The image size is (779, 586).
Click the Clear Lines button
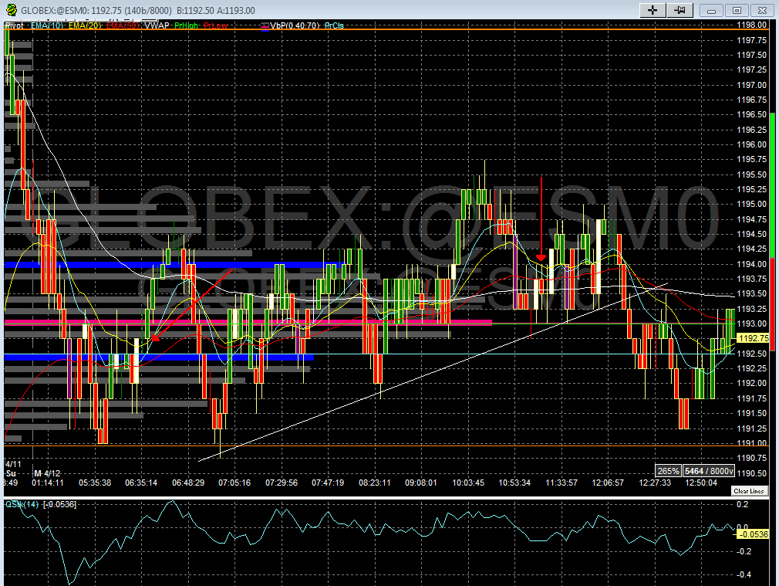(x=749, y=491)
